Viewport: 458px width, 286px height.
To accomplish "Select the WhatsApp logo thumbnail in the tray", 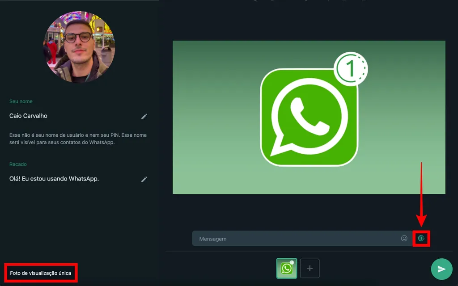I will click(286, 269).
